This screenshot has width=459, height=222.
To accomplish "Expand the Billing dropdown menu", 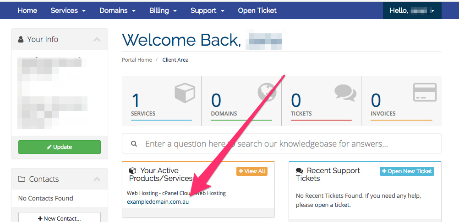I will 163,11.
